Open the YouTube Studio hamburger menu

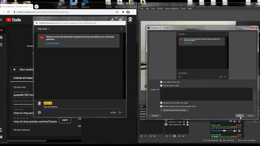[x=1, y=20]
